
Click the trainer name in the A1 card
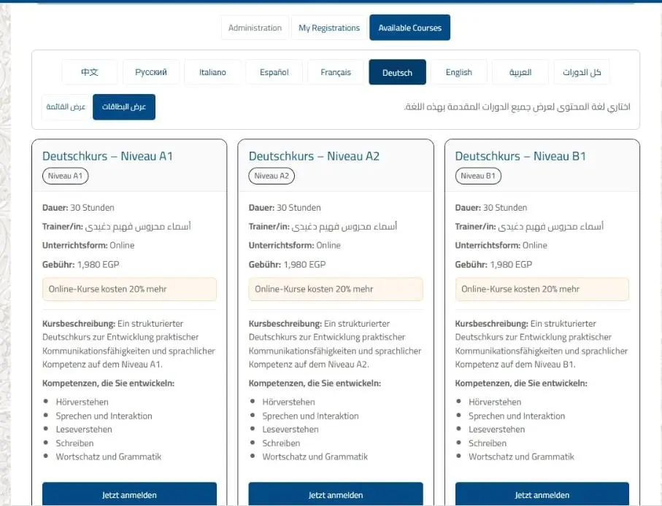pyautogui.click(x=138, y=227)
